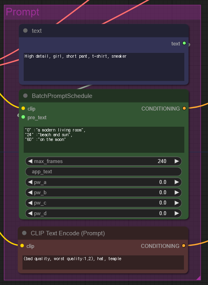The height and width of the screenshot is (285, 208).
Task: Increase pw_b with the right arrow
Action: 176,192
